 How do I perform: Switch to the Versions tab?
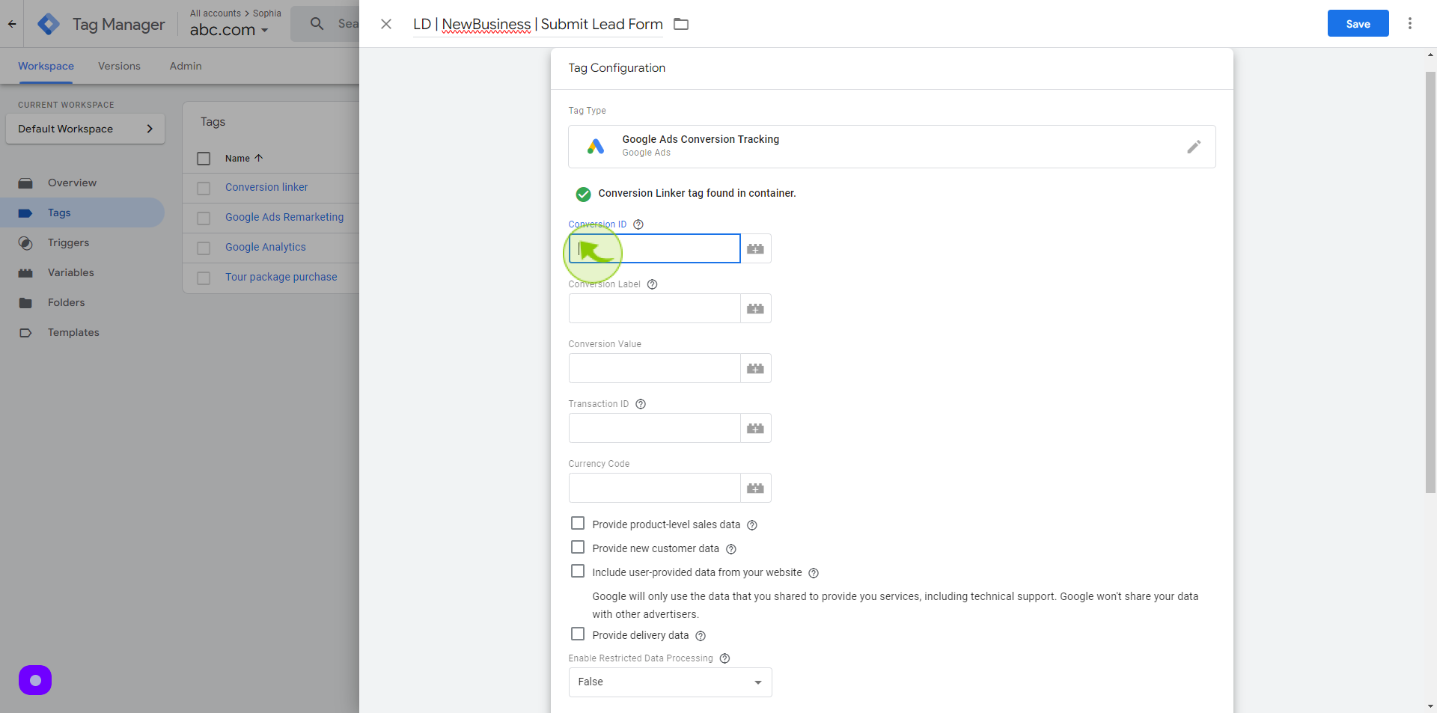119,66
